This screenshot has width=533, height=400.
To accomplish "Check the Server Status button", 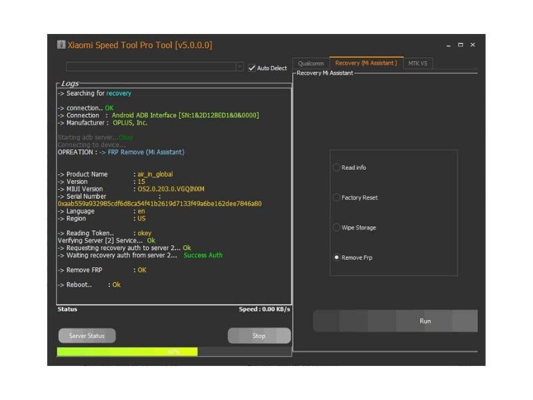I will click(87, 336).
